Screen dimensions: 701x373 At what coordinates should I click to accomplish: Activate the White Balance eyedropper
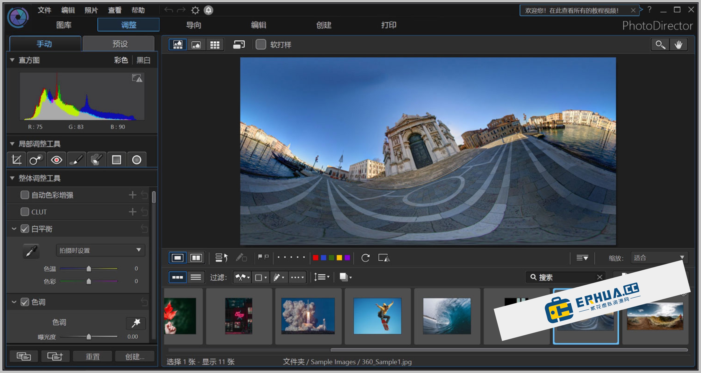31,251
